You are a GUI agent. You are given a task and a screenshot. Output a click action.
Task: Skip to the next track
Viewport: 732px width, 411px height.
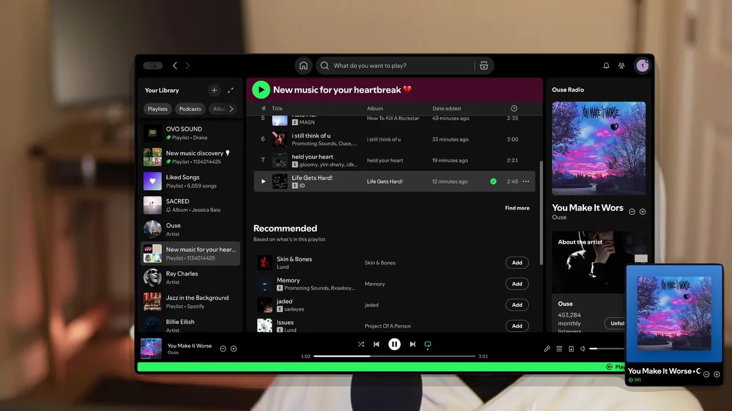tap(412, 344)
